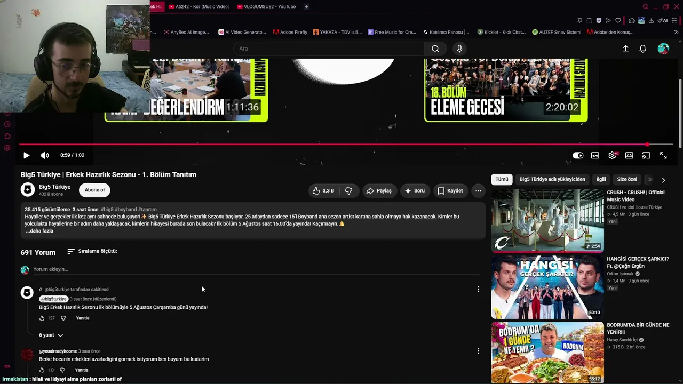
Task: Switch the player to theater mode
Action: click(629, 155)
